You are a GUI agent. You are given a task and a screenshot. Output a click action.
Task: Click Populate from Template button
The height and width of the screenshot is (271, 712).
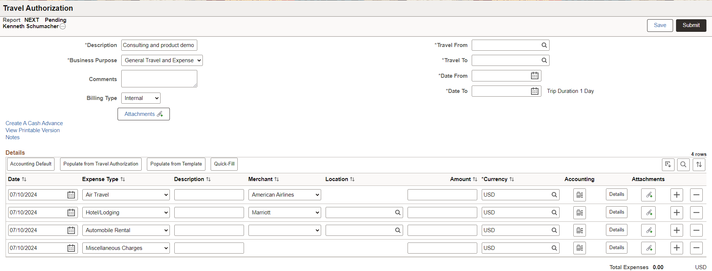[x=176, y=164]
